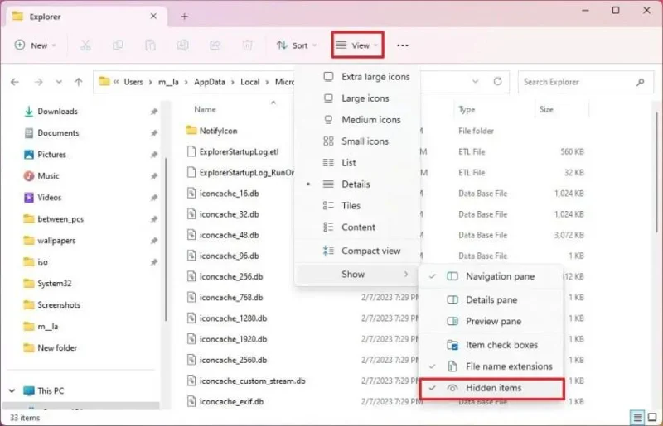Toggle File name extensions option
Image resolution: width=663 pixels, height=426 pixels.
tap(491, 366)
